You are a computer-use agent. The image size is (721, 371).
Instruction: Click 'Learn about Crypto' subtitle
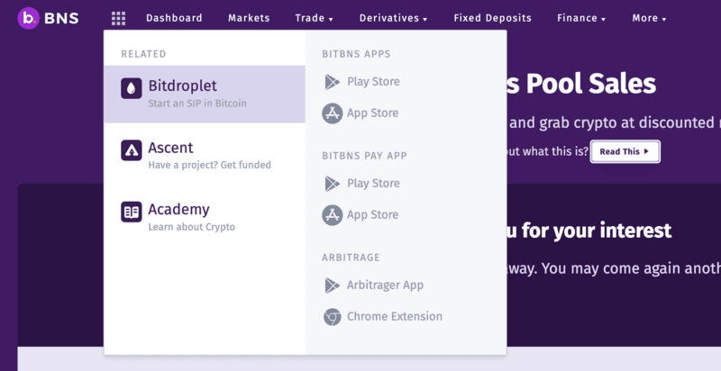pyautogui.click(x=191, y=227)
